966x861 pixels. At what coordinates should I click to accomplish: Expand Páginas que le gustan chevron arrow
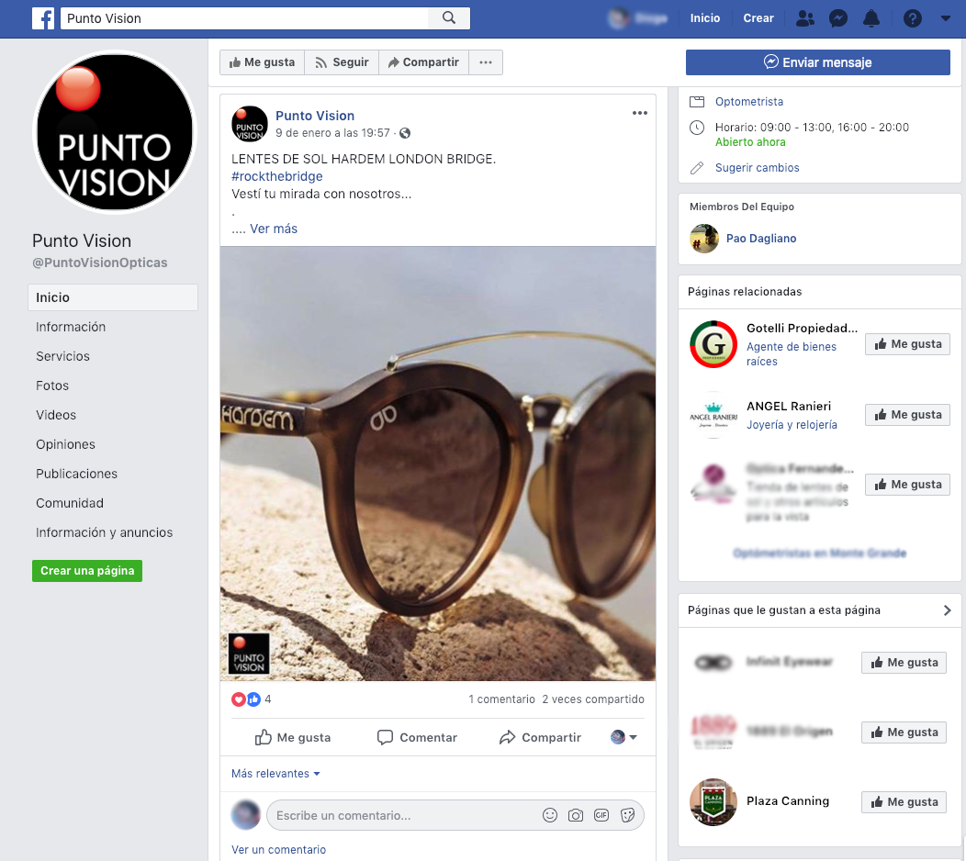coord(948,610)
